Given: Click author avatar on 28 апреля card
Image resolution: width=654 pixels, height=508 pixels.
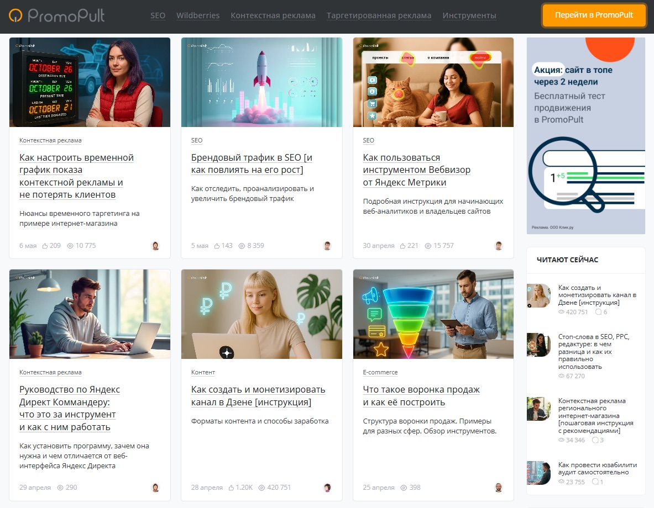Looking at the screenshot, I should point(327,488).
